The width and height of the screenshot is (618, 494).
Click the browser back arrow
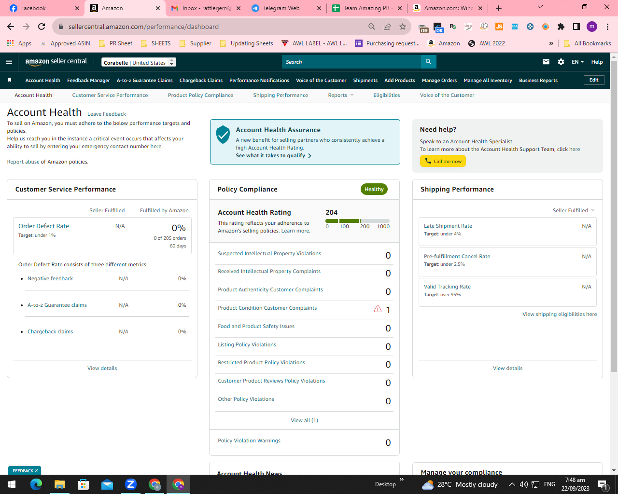tap(11, 27)
